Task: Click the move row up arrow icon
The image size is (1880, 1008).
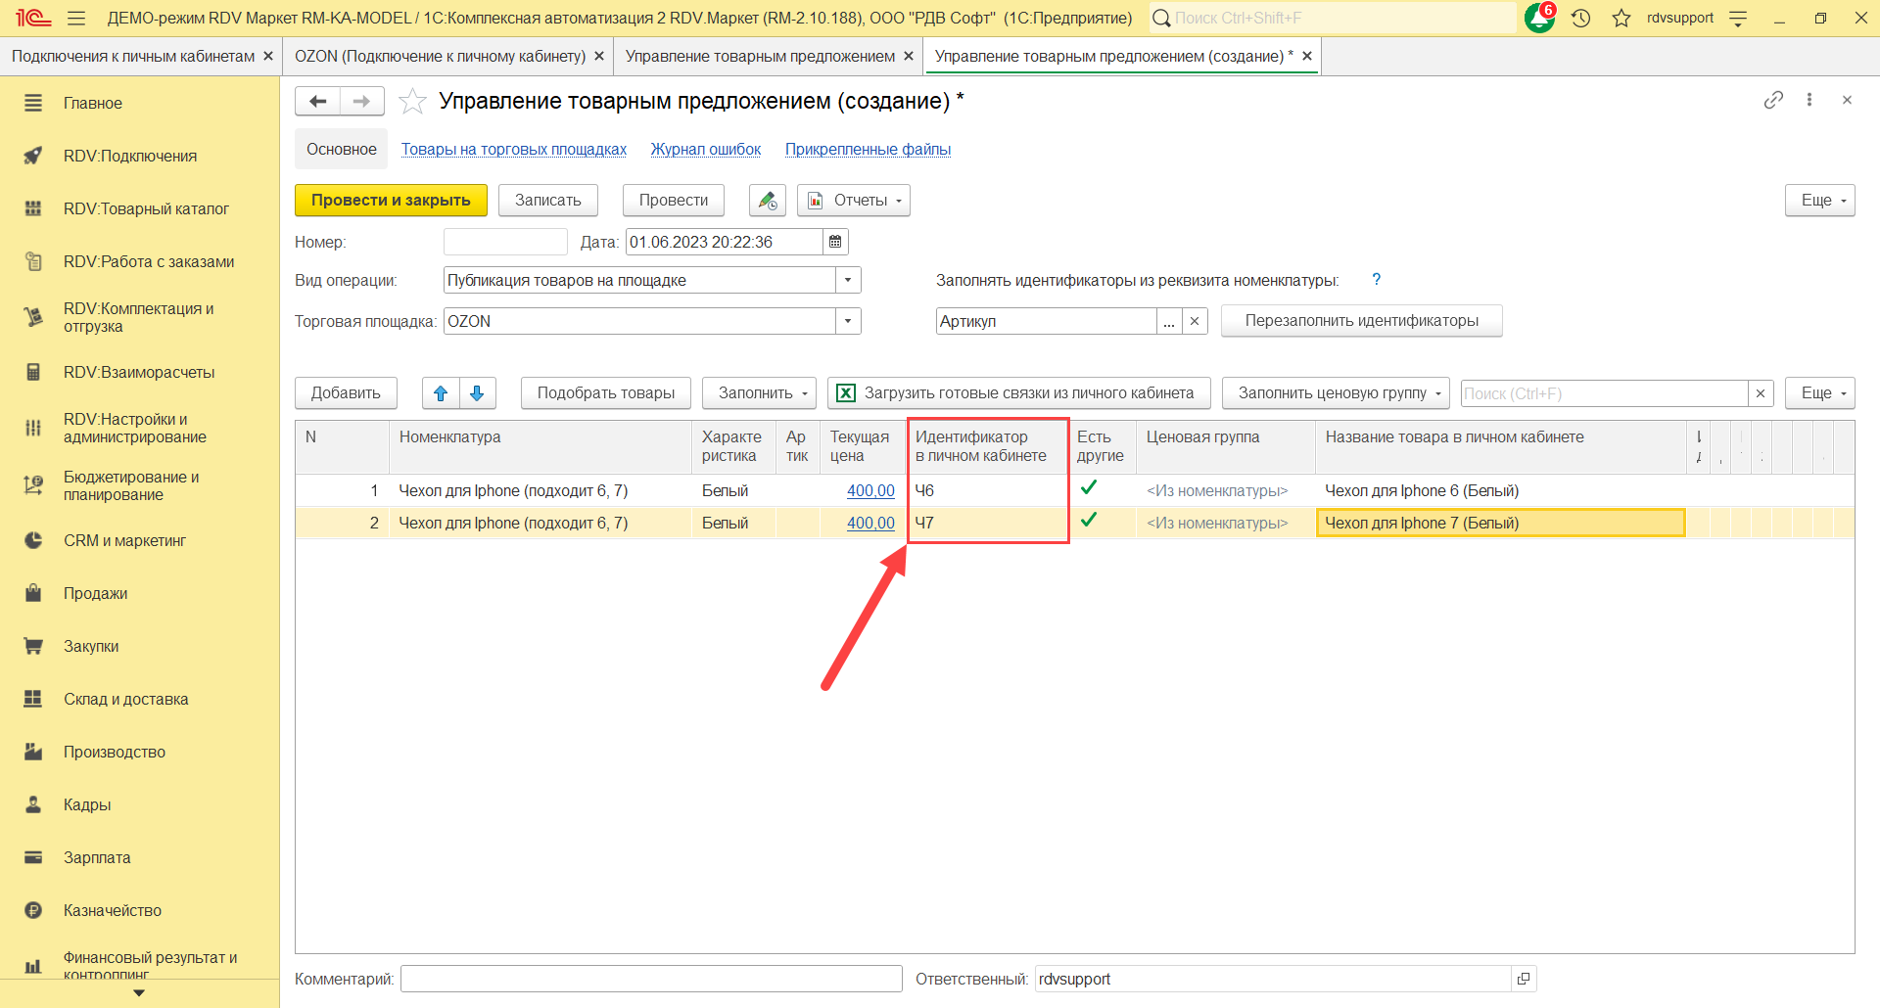Action: (441, 393)
